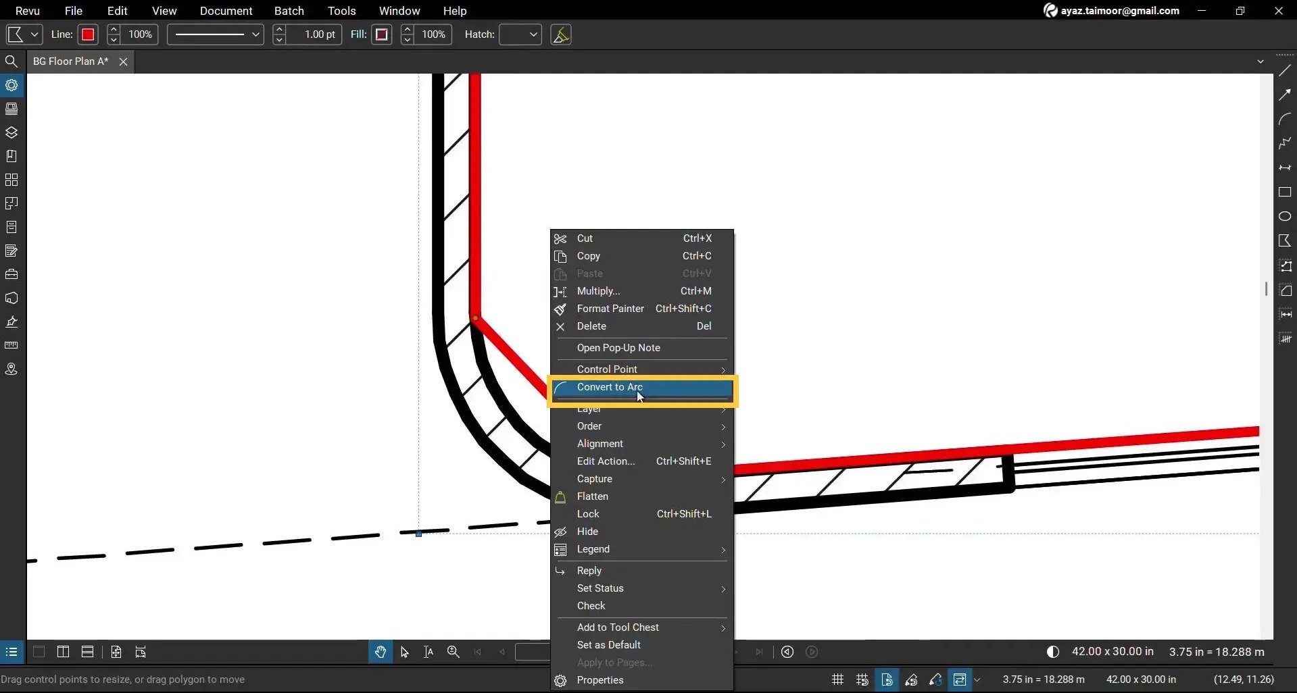Click the red line color swatch
The image size is (1297, 693).
click(88, 34)
